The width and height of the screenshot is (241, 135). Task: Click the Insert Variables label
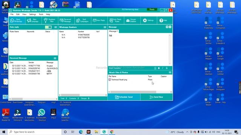114,68
